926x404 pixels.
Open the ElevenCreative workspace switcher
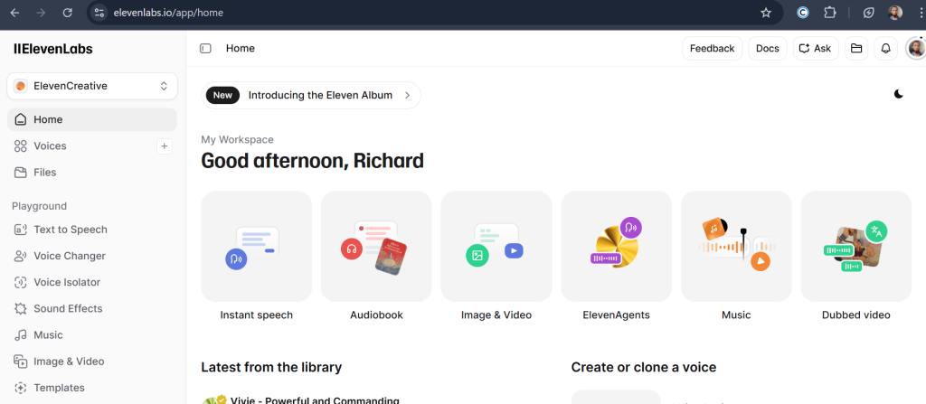pyautogui.click(x=92, y=86)
